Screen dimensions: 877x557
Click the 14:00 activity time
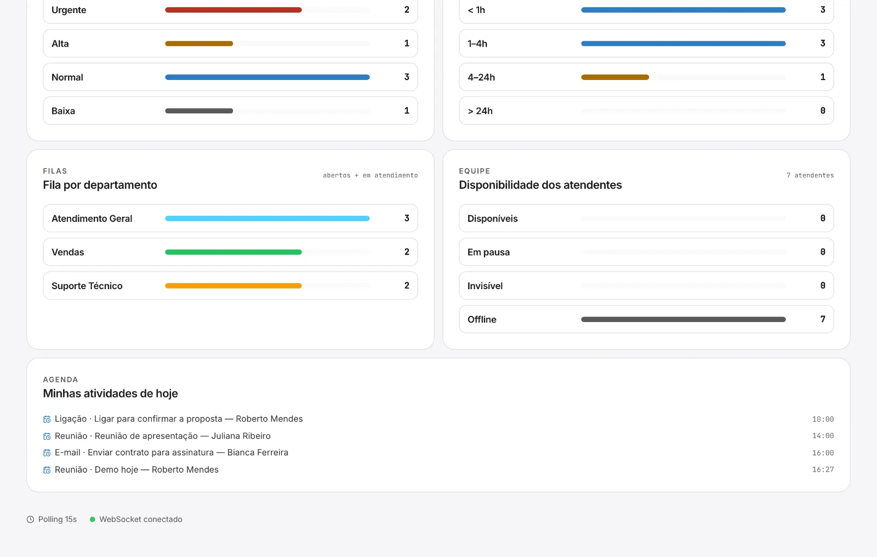(823, 436)
